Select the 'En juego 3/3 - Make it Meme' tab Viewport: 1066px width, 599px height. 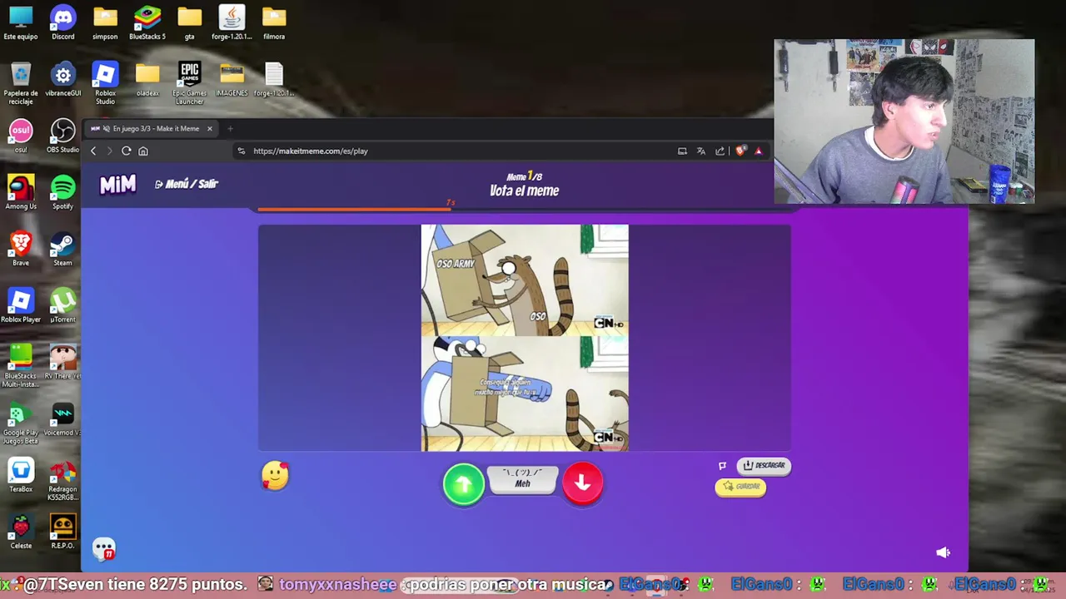tap(152, 129)
